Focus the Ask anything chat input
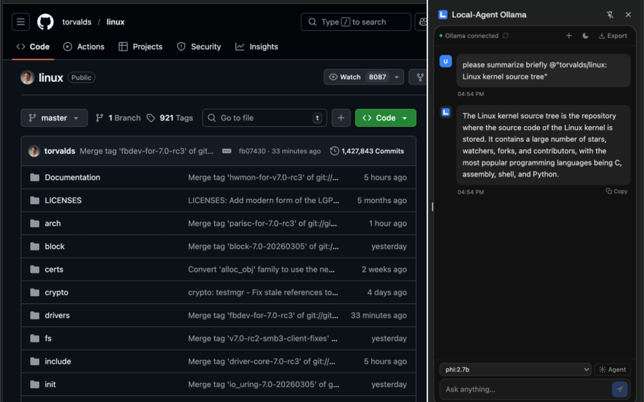 click(x=526, y=389)
